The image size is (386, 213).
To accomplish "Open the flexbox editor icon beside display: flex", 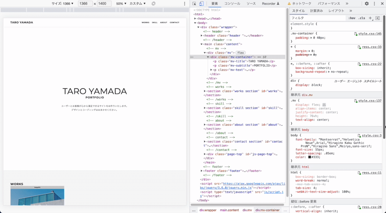I will [x=324, y=105].
